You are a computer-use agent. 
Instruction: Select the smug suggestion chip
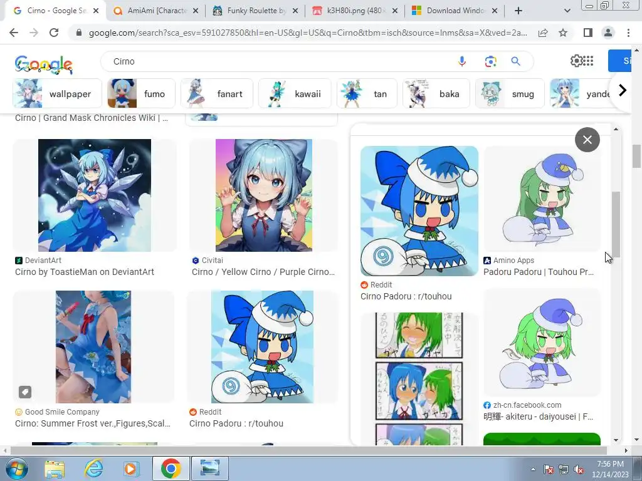tap(510, 94)
